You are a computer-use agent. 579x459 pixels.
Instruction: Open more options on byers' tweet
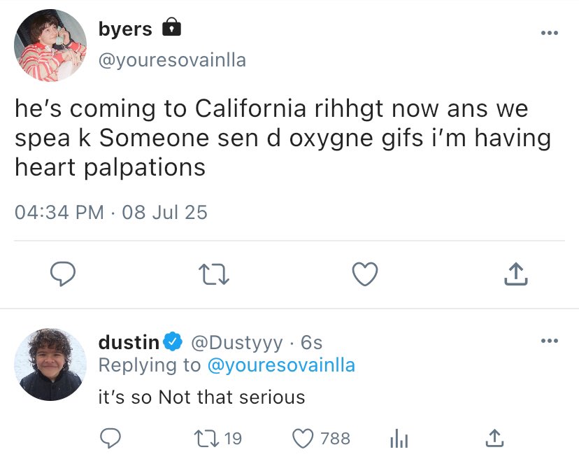point(550,33)
